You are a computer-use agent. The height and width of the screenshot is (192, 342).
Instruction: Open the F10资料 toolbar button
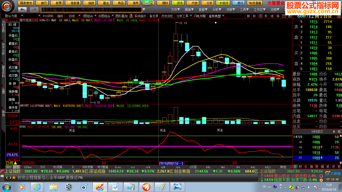coord(48,16)
